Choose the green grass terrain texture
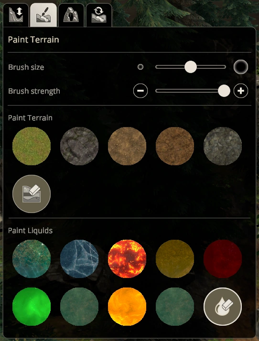 [32, 146]
